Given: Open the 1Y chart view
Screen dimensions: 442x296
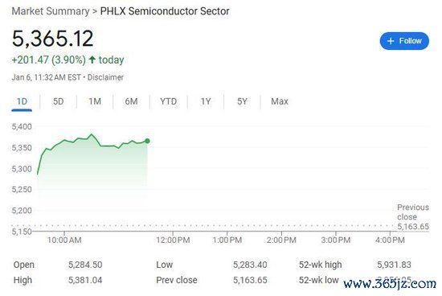Looking at the screenshot, I should coord(206,101).
